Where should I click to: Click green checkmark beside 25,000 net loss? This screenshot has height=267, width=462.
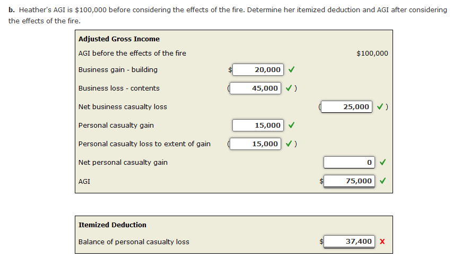(x=380, y=106)
